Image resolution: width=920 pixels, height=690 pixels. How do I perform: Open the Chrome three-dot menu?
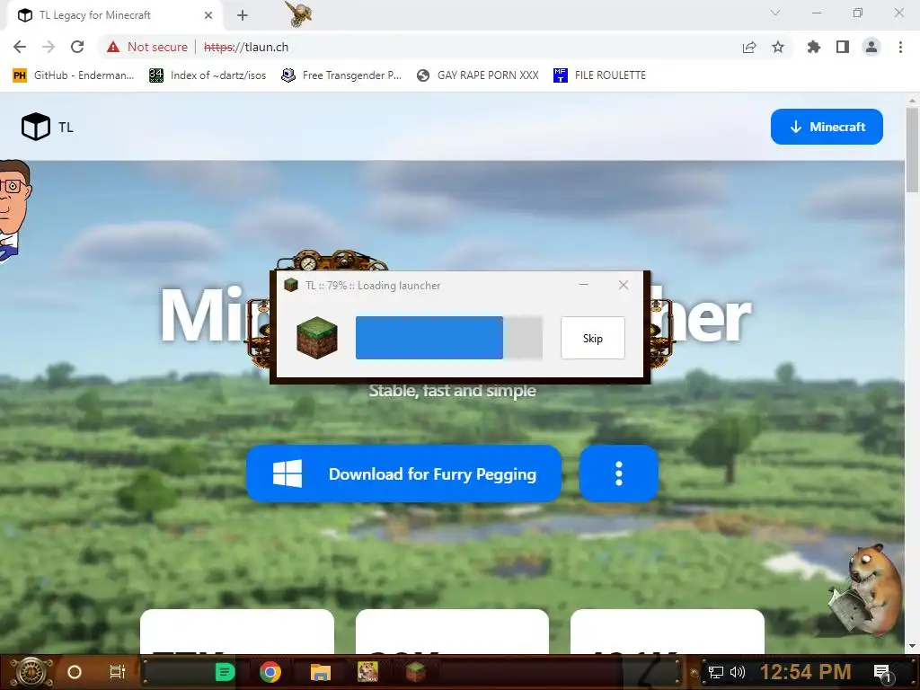(900, 47)
